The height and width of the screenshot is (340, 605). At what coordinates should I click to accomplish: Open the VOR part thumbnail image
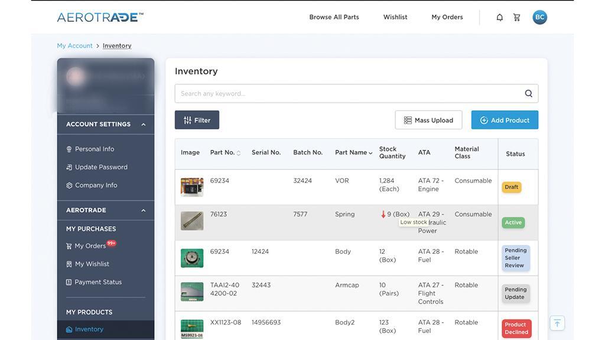click(x=192, y=187)
